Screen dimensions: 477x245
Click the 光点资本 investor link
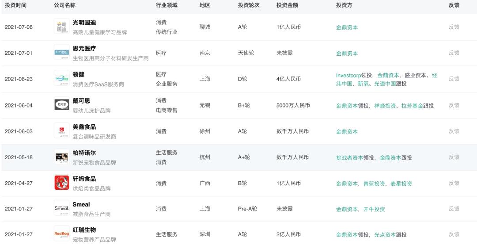(x=385, y=235)
